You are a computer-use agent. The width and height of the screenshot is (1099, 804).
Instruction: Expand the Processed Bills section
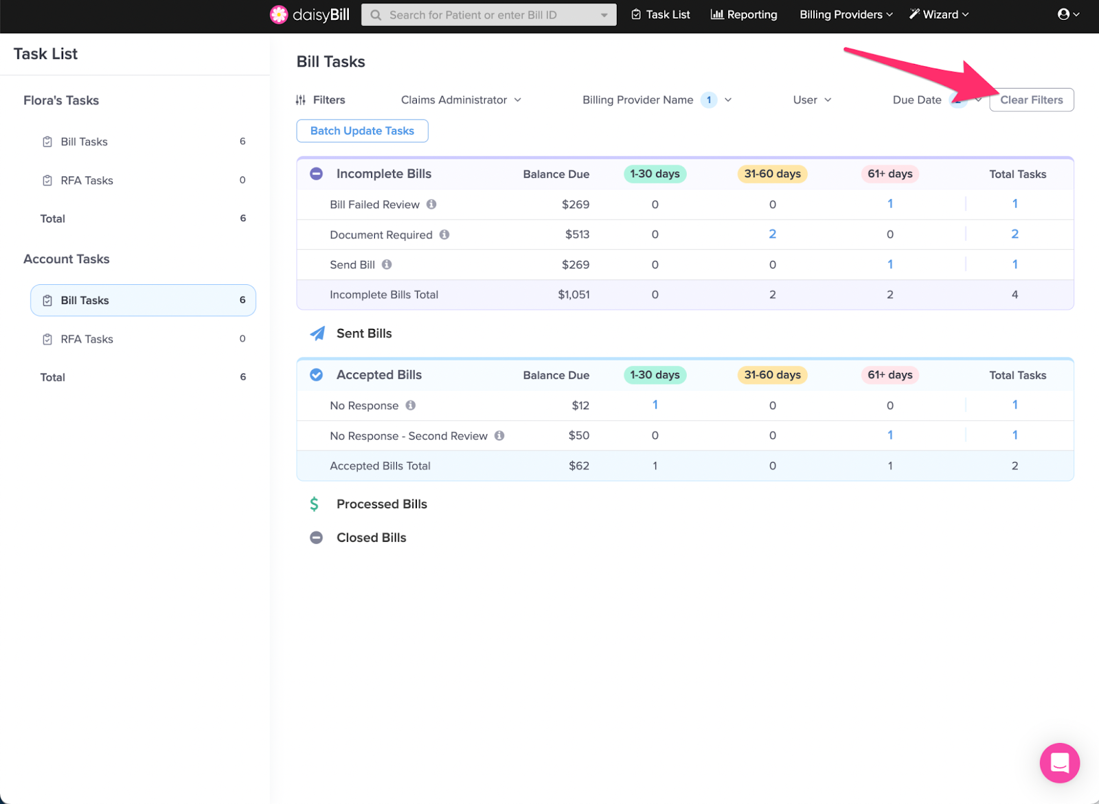click(381, 504)
